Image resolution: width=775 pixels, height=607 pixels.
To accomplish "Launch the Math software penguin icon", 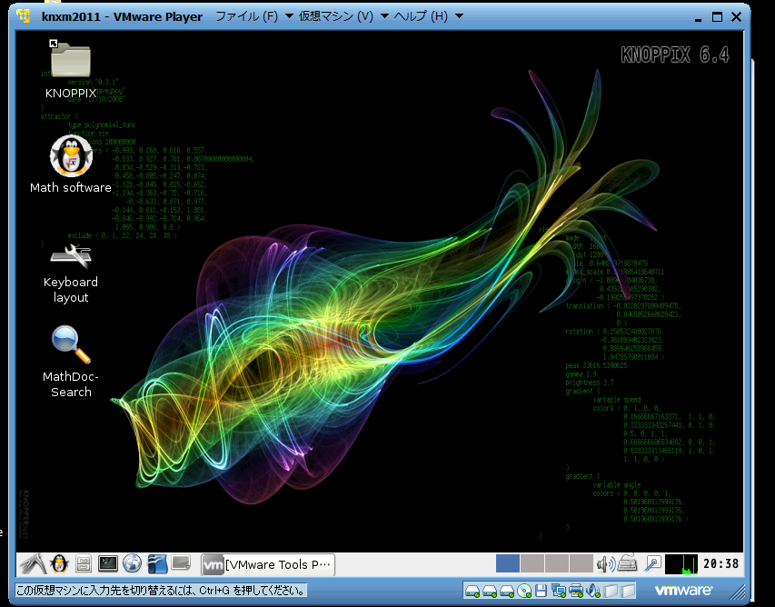I will point(71,156).
